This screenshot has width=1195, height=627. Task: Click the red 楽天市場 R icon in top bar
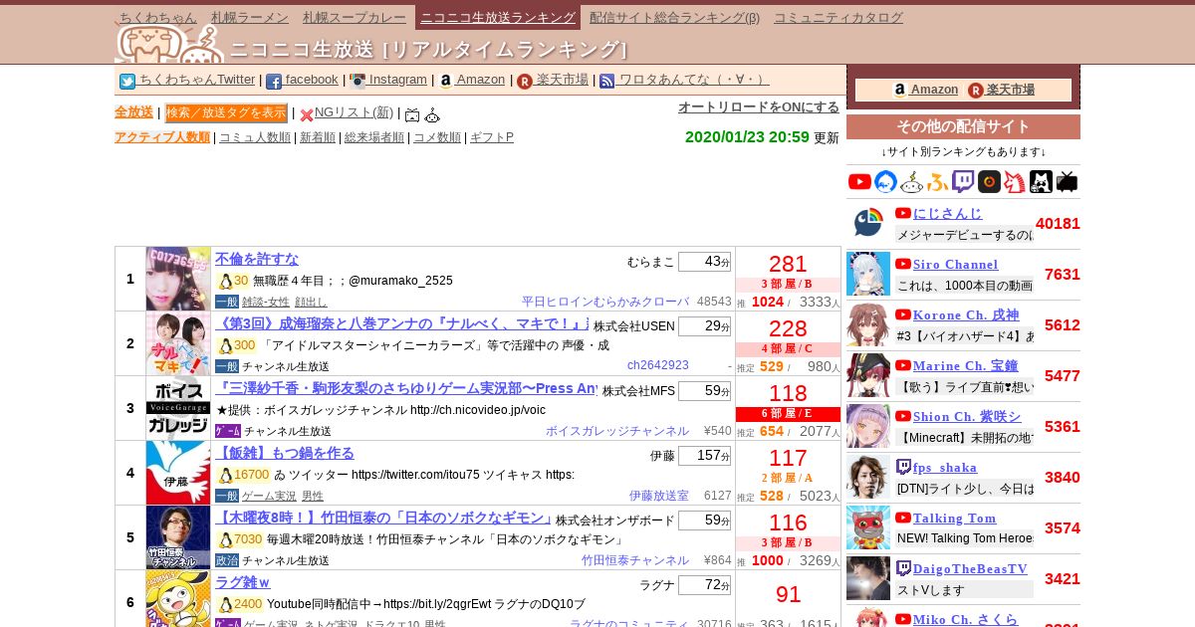pyautogui.click(x=525, y=82)
